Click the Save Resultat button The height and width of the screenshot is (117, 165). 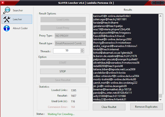pyautogui.click(x=63, y=80)
